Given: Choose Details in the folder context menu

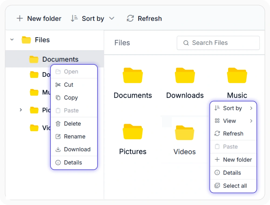Looking at the screenshot, I should pos(74,162).
